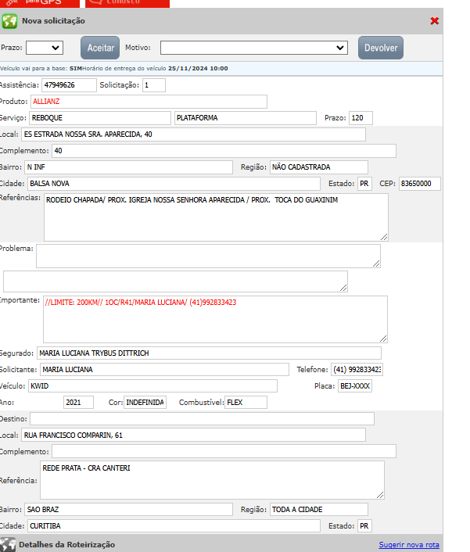Grab the Referências text area resize handle
Viewport: 470px width, 552px height.
[x=384, y=236]
